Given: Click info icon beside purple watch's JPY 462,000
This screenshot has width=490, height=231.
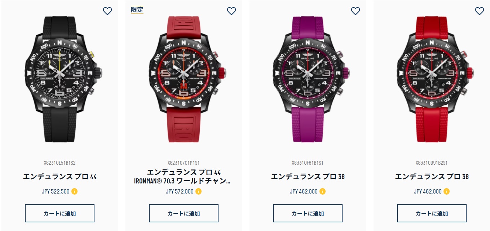Looking at the screenshot, I should tap(322, 191).
